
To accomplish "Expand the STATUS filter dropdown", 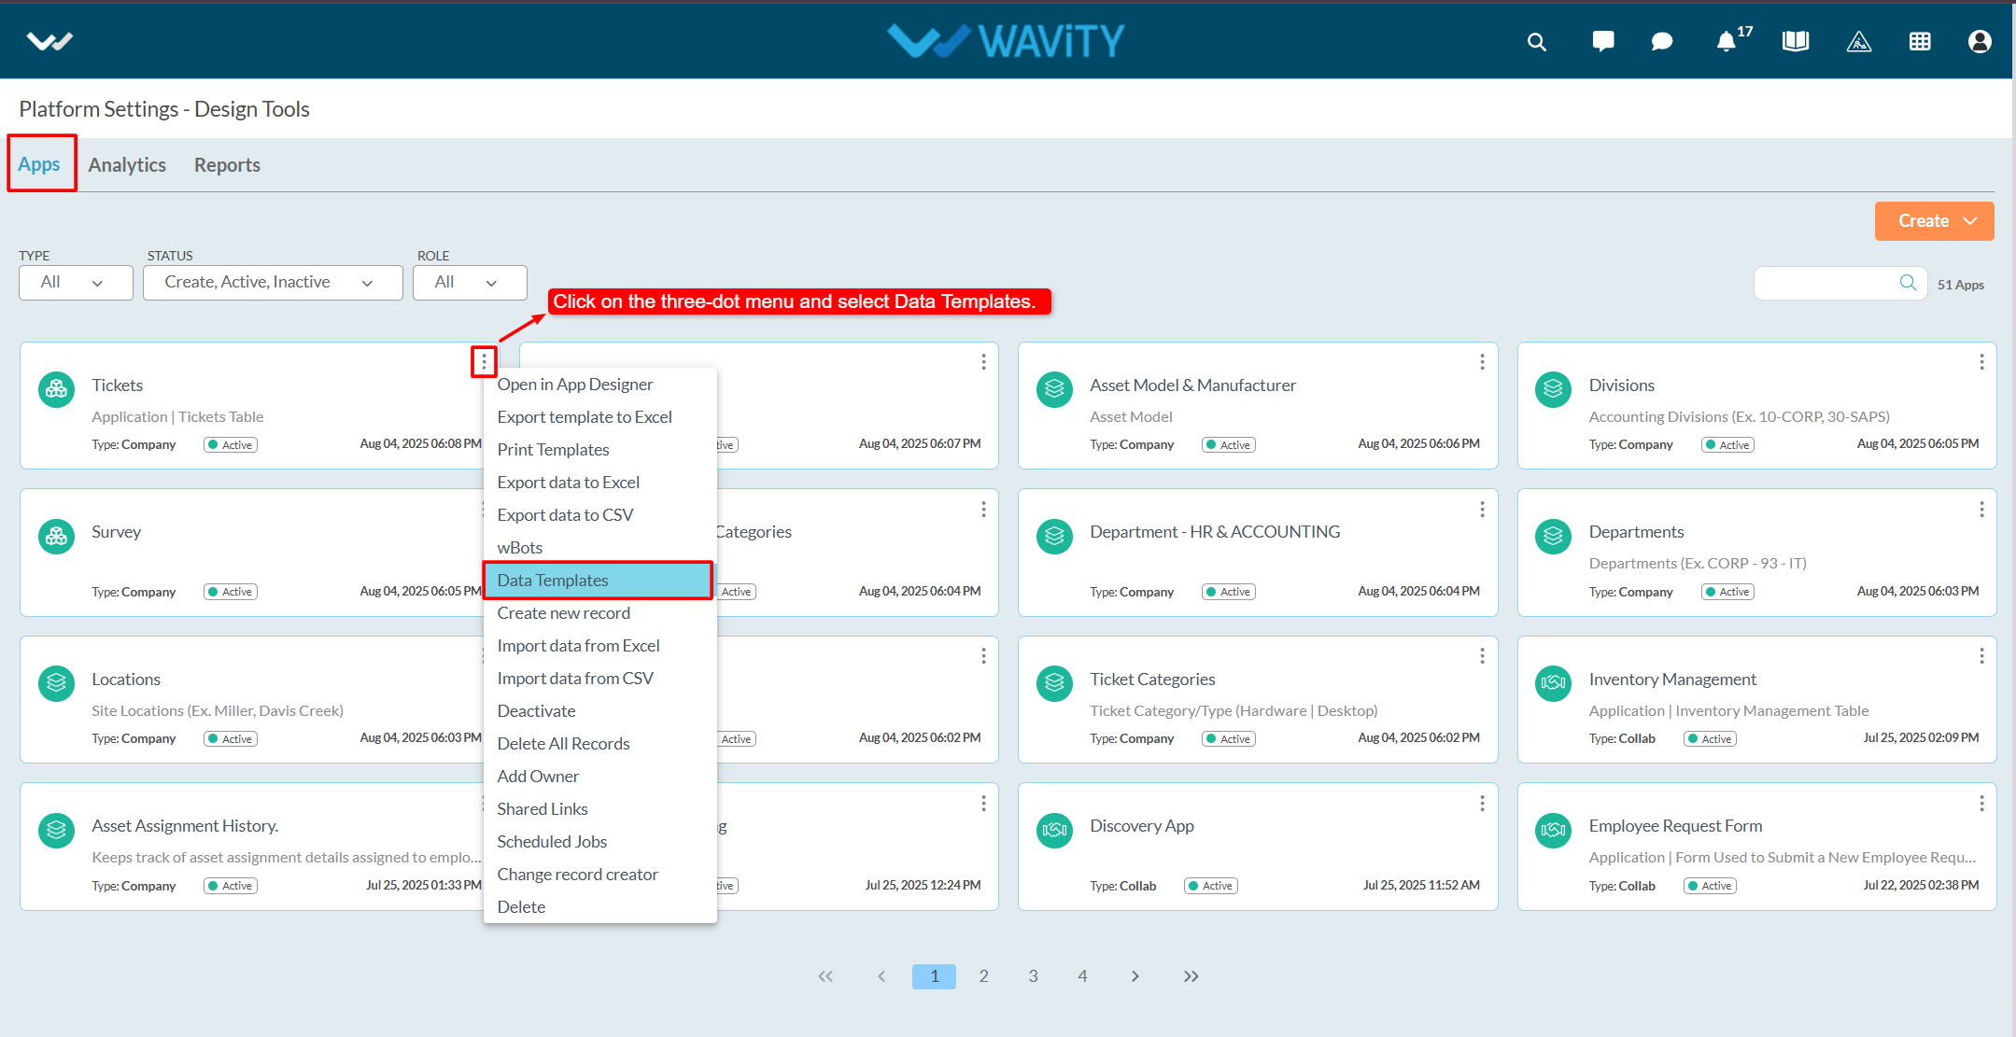I will tap(273, 283).
